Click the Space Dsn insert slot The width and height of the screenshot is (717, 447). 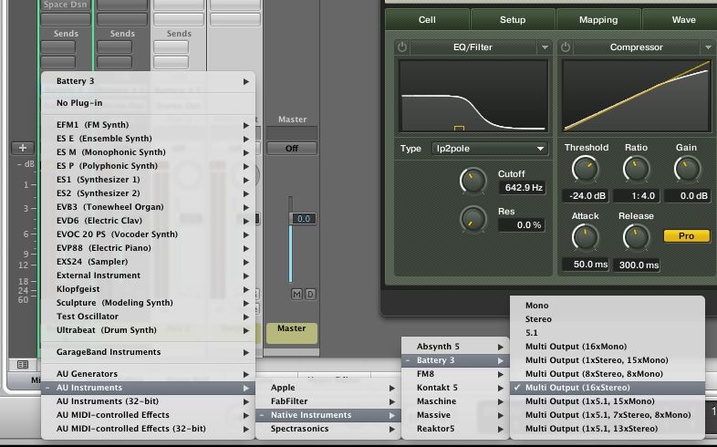point(66,5)
